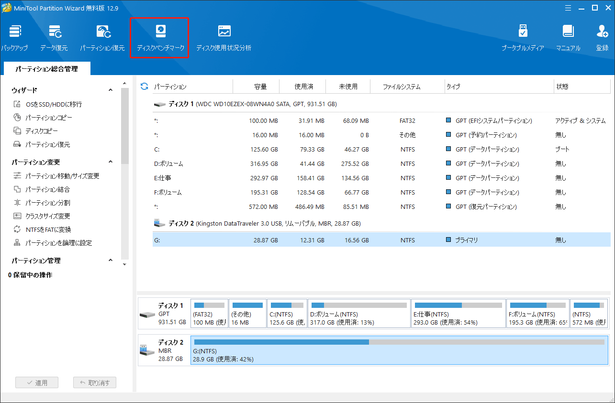Create ブータブルメディア
The image size is (615, 403).
pyautogui.click(x=523, y=37)
